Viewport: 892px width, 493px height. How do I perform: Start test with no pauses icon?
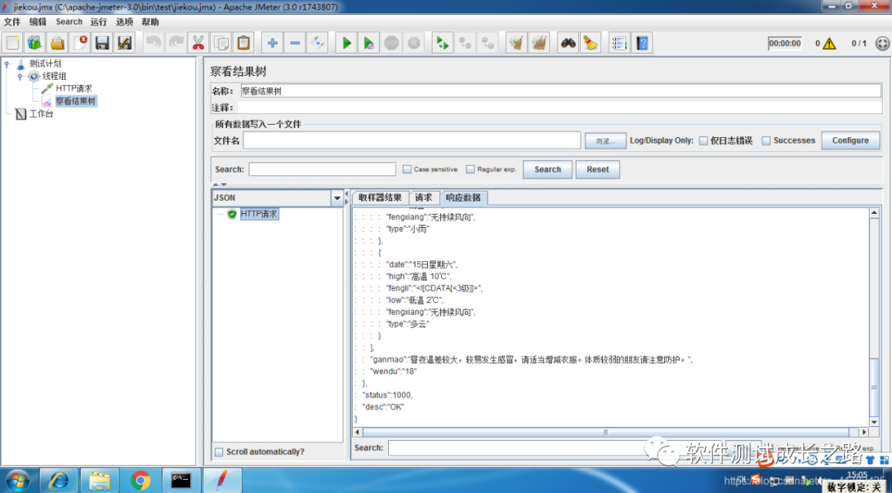click(x=368, y=43)
